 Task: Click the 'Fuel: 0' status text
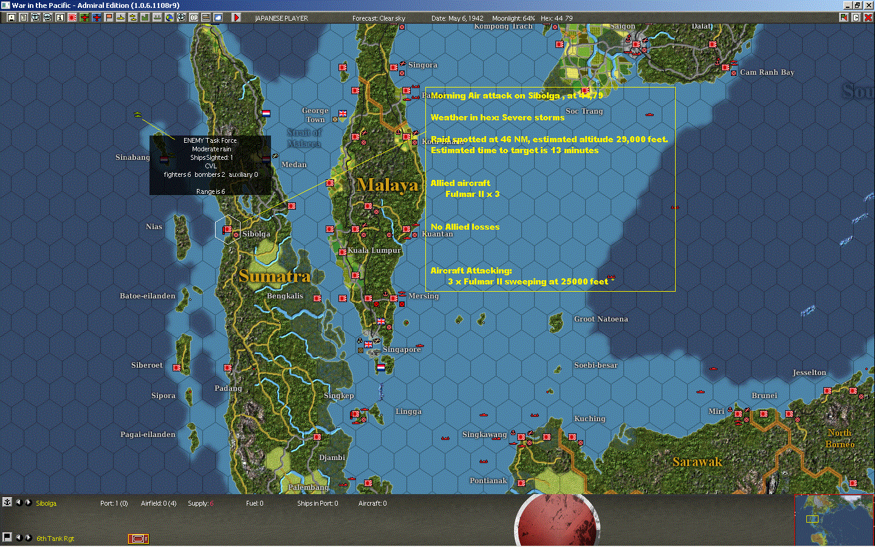255,503
